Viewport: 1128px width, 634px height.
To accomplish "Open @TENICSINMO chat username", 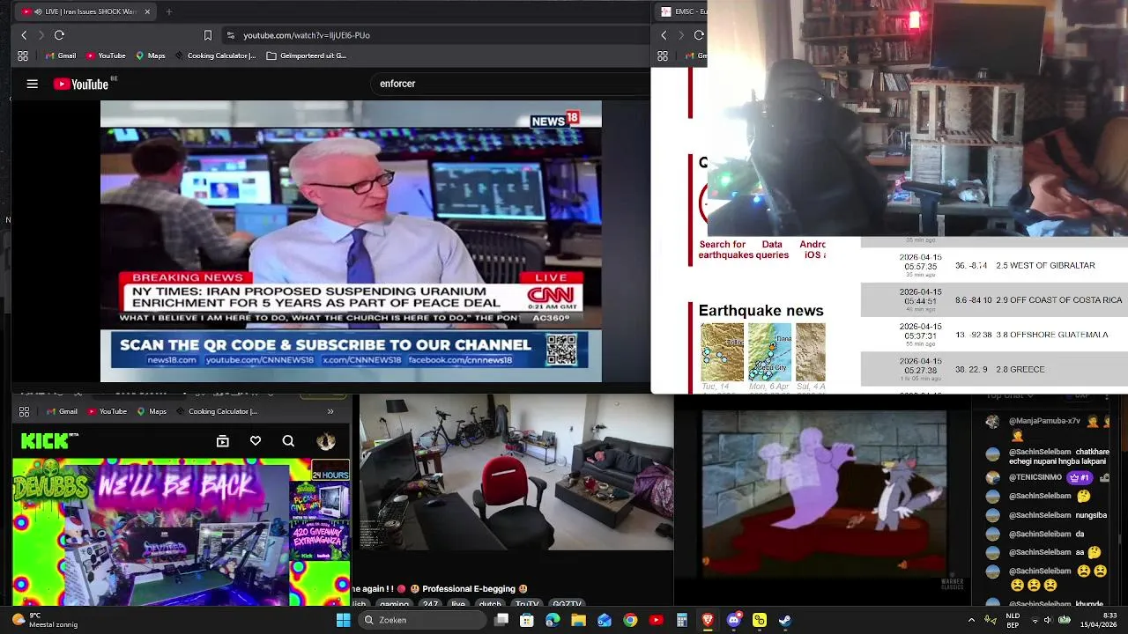I will [1035, 477].
